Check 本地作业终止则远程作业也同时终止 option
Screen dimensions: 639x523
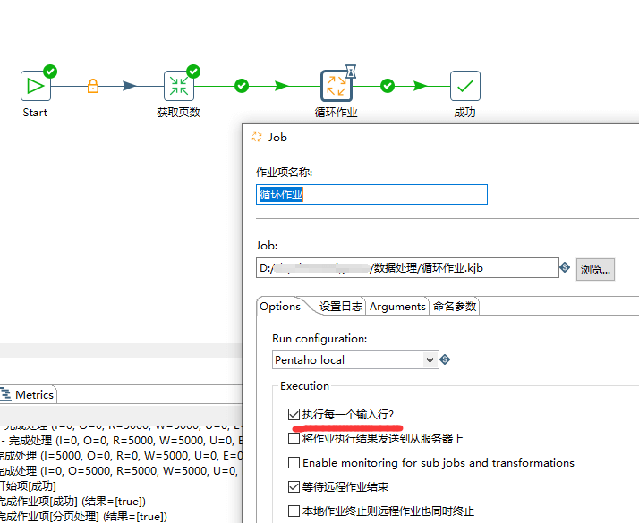tap(294, 510)
